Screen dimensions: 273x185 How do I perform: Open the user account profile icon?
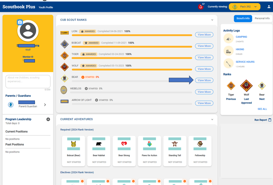[269, 7]
